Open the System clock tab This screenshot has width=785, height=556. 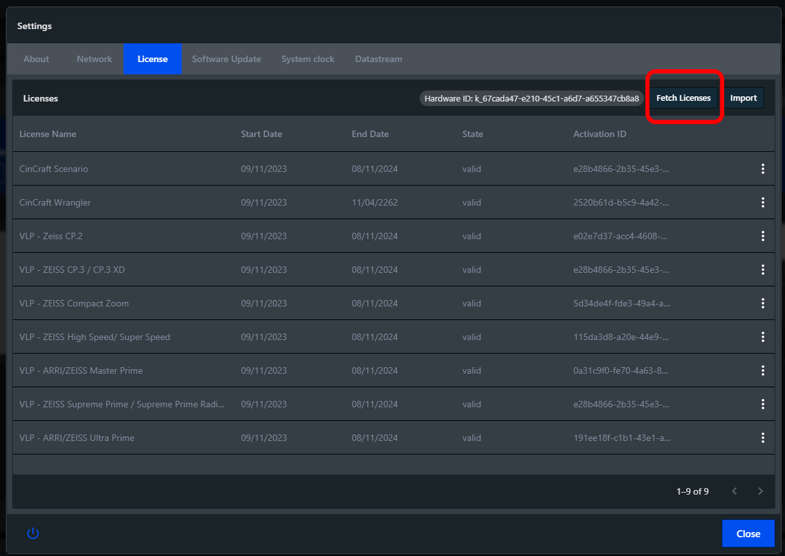[308, 59]
